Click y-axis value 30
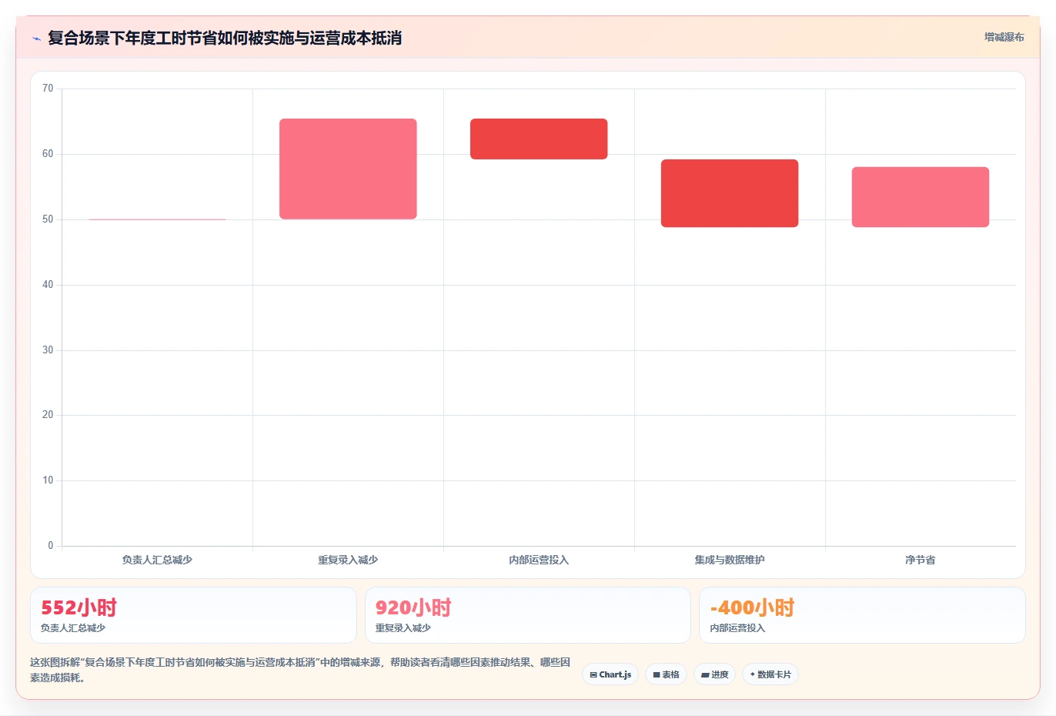 pos(48,350)
